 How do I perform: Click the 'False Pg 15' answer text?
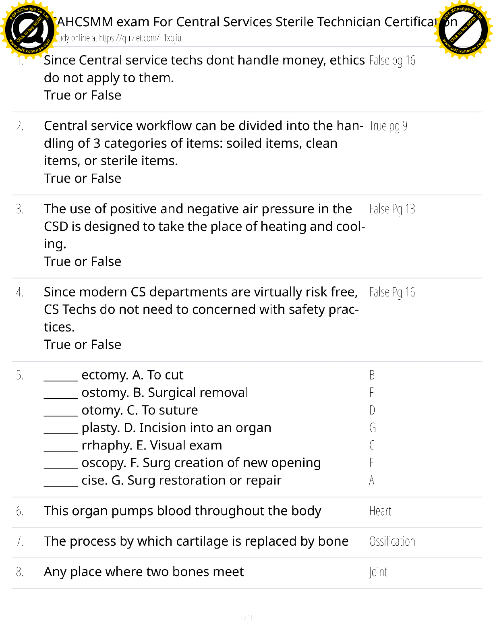pos(392,292)
